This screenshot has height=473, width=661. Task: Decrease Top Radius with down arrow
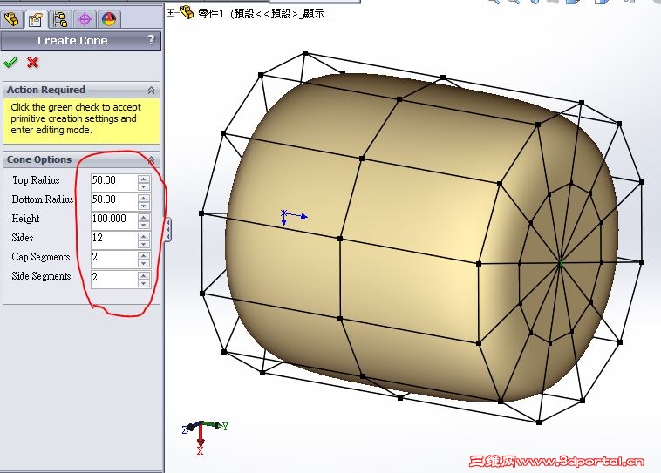point(144,186)
